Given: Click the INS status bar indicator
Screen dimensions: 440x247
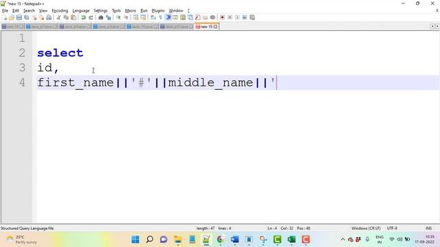Looking at the screenshot, I should (x=428, y=228).
